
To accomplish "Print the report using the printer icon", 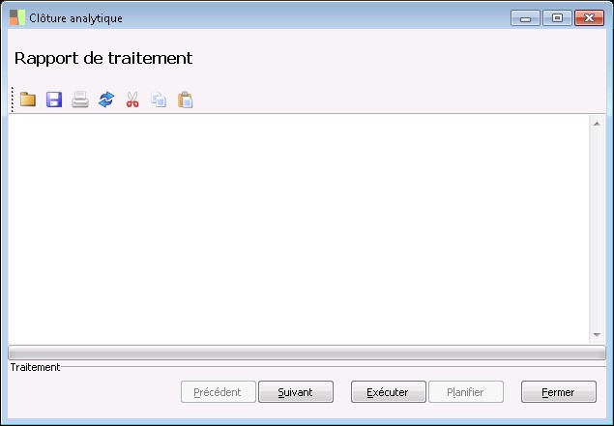I will tap(80, 99).
